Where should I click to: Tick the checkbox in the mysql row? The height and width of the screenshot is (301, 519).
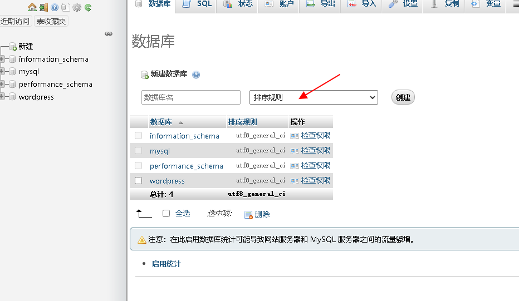pyautogui.click(x=139, y=151)
